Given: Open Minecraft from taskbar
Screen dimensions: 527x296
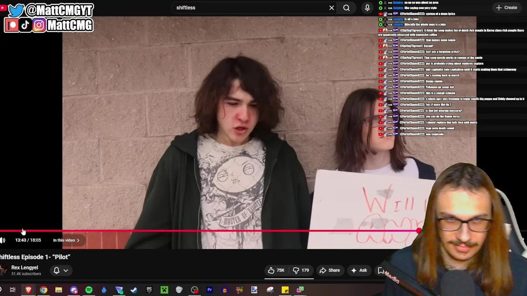Looking at the screenshot, I should click(x=164, y=290).
